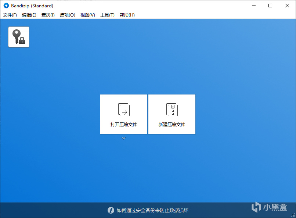
Task: Open the 如何通过安全备份来防止数据损坏 tip link
Action: 152,210
